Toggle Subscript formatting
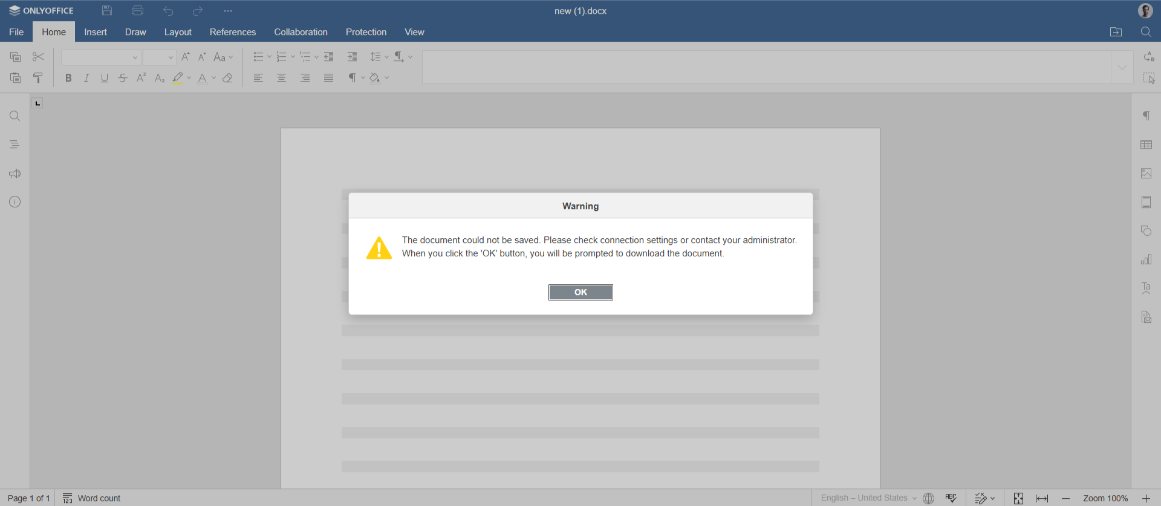 click(x=160, y=78)
